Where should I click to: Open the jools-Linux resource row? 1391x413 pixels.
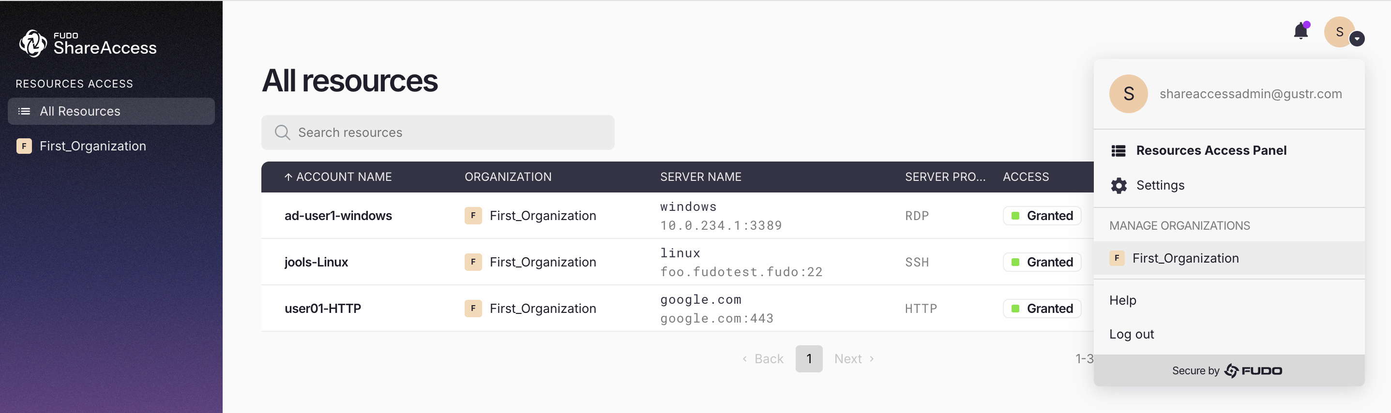pos(316,263)
